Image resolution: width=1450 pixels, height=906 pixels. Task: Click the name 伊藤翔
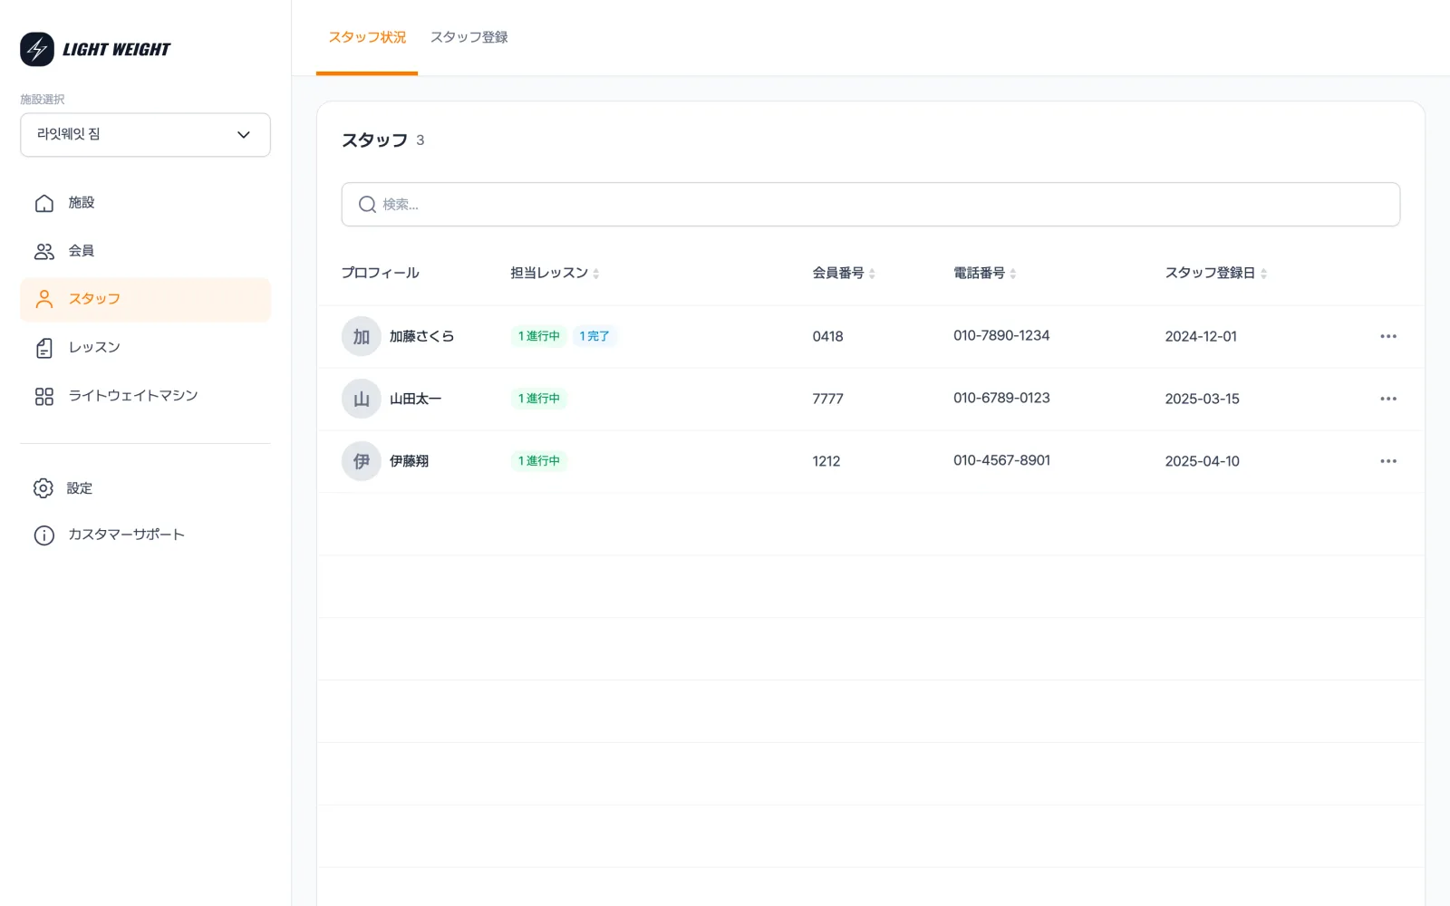pyautogui.click(x=409, y=461)
